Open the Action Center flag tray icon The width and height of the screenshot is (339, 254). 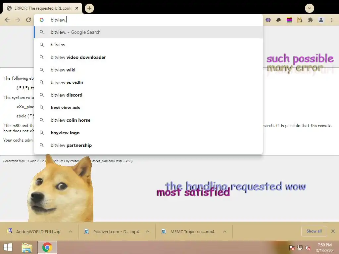point(292,248)
